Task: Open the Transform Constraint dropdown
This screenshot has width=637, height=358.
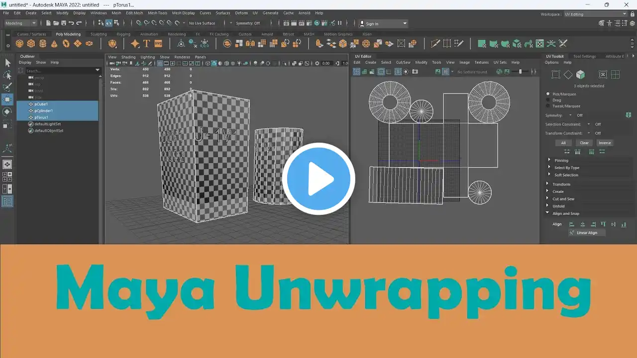Action: 589,133
